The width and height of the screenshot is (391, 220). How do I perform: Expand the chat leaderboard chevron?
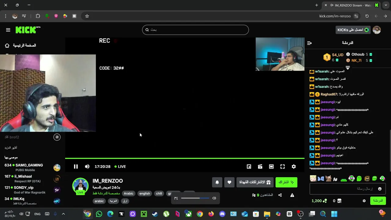[348, 68]
